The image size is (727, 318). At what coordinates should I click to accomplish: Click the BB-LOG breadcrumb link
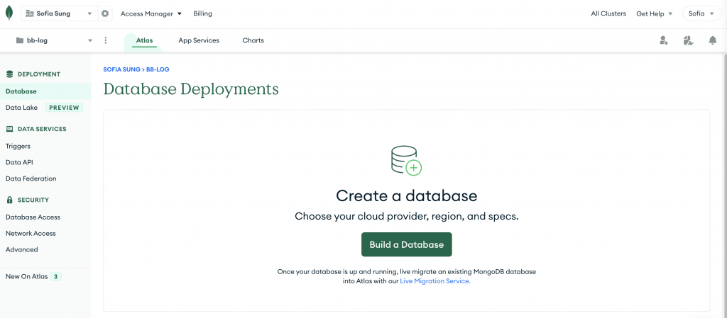[x=158, y=69]
